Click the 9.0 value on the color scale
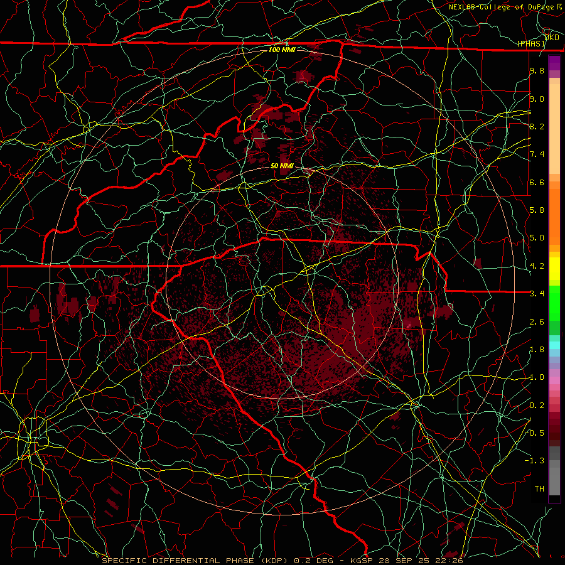 (537, 99)
